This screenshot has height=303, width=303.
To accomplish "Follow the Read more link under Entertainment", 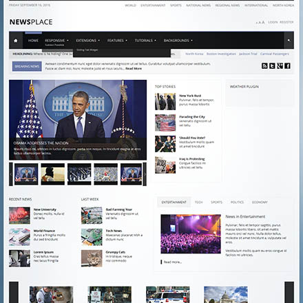I will tap(173, 262).
